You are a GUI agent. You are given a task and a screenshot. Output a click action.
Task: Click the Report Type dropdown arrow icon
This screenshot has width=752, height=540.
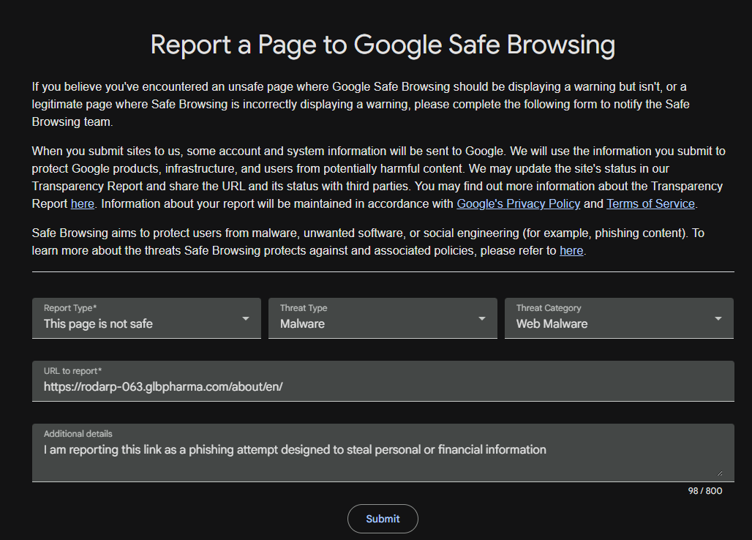[246, 318]
